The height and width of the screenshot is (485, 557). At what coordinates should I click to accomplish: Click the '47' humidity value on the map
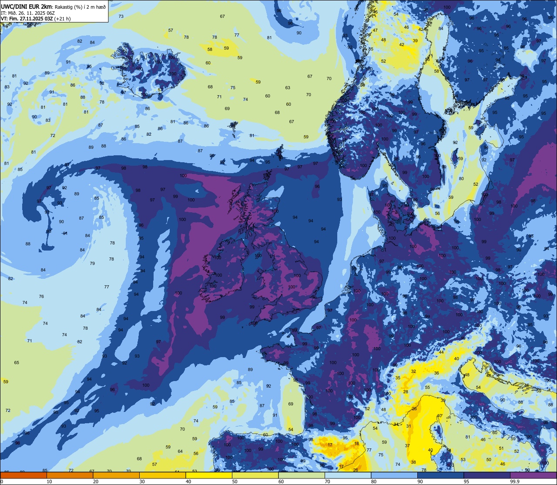tap(375, 30)
